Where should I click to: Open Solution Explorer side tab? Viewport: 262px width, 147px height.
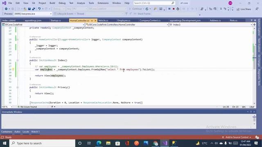(259, 27)
